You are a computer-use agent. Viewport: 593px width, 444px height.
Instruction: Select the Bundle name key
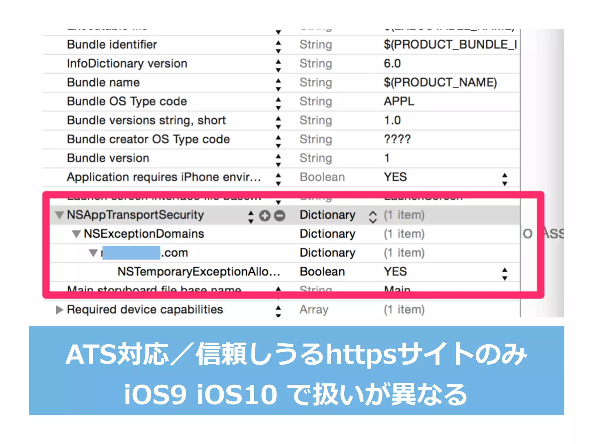pyautogui.click(x=103, y=82)
